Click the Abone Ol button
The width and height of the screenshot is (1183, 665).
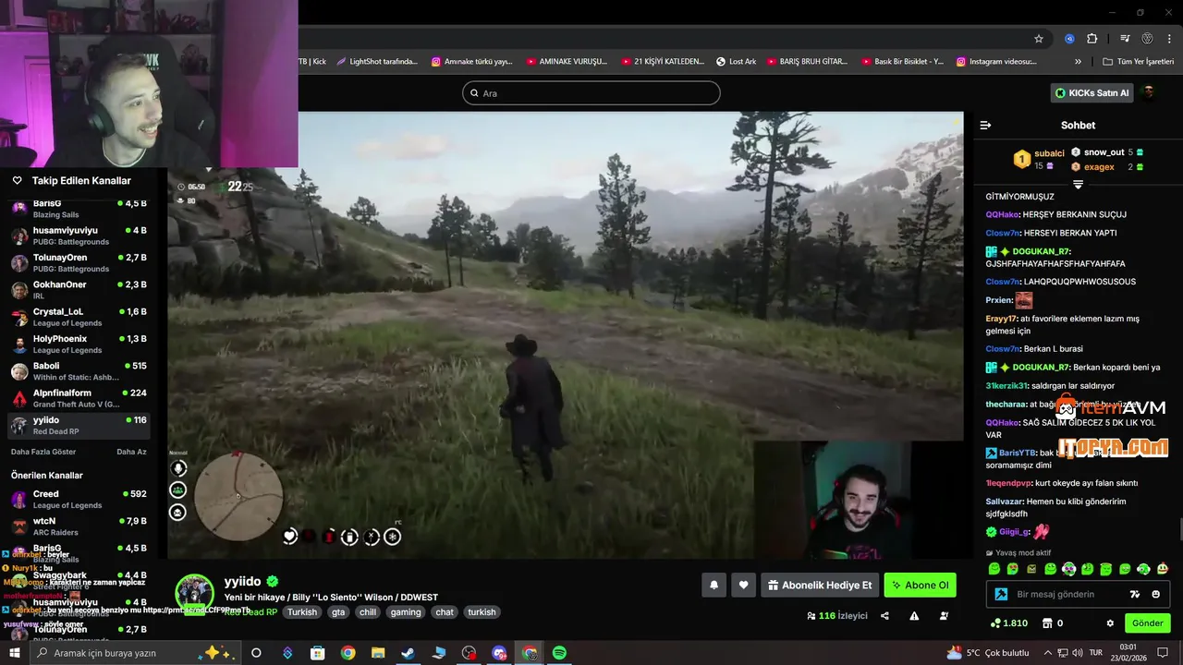pyautogui.click(x=920, y=585)
